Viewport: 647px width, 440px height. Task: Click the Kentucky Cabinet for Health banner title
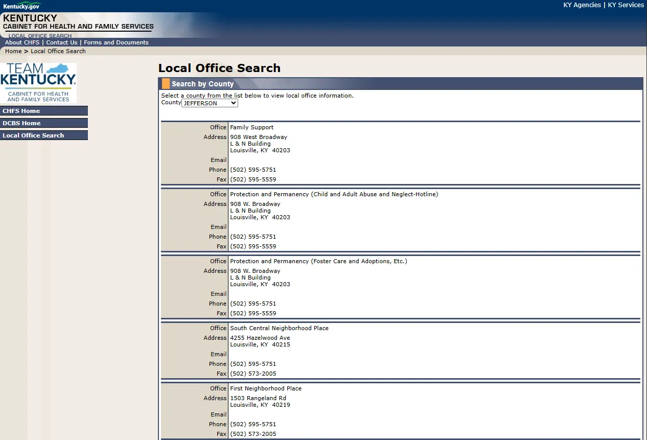[x=78, y=22]
